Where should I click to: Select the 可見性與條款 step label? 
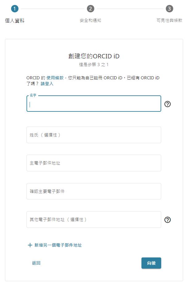pyautogui.click(x=169, y=21)
